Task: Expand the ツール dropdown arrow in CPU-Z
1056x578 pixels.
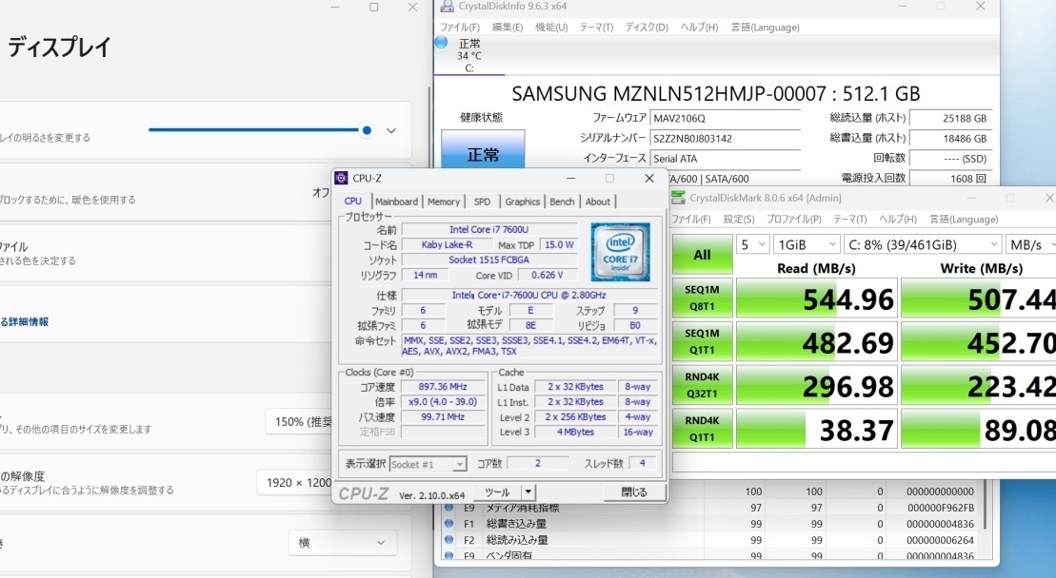Action: 528,492
